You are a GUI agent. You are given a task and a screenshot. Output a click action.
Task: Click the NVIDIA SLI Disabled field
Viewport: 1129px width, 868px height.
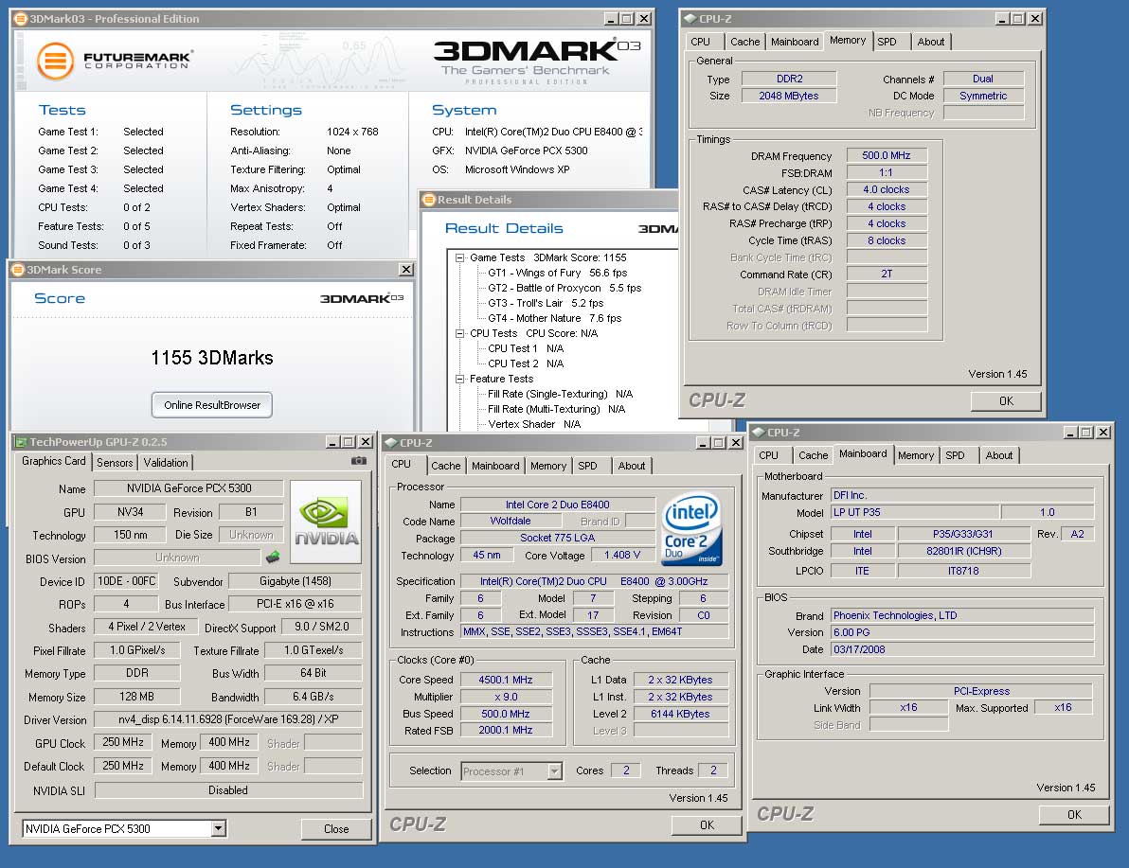click(x=228, y=790)
